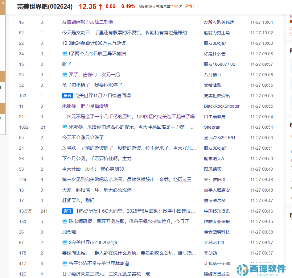Open news 完美世界11月27日快速回调
This screenshot has width=292, height=278.
[x=103, y=96]
